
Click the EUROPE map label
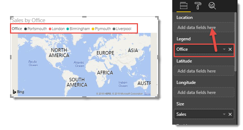tap(105, 53)
